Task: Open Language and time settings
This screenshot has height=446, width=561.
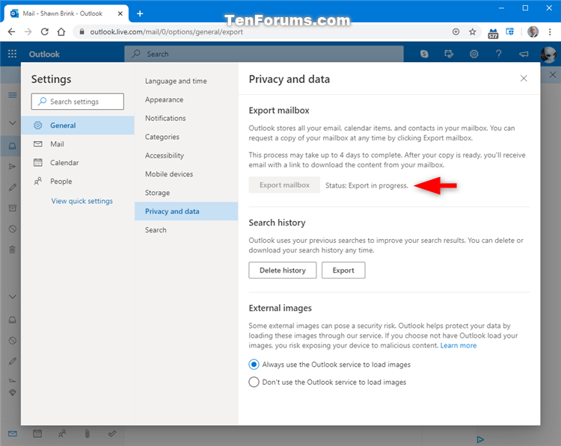Action: point(186,81)
